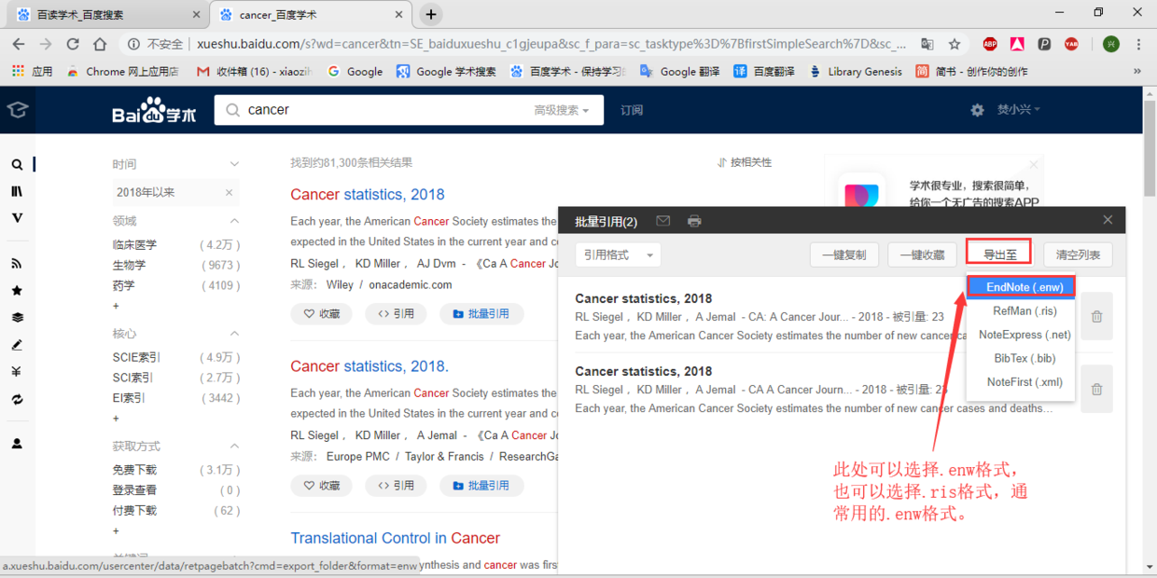This screenshot has height=578, width=1157.
Task: Open the 樊小兴 user account dropdown
Action: click(1019, 110)
